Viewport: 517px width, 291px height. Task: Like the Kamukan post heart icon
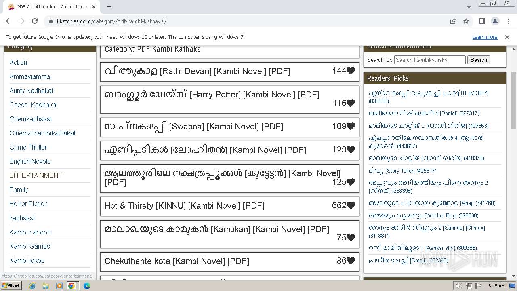click(x=351, y=238)
